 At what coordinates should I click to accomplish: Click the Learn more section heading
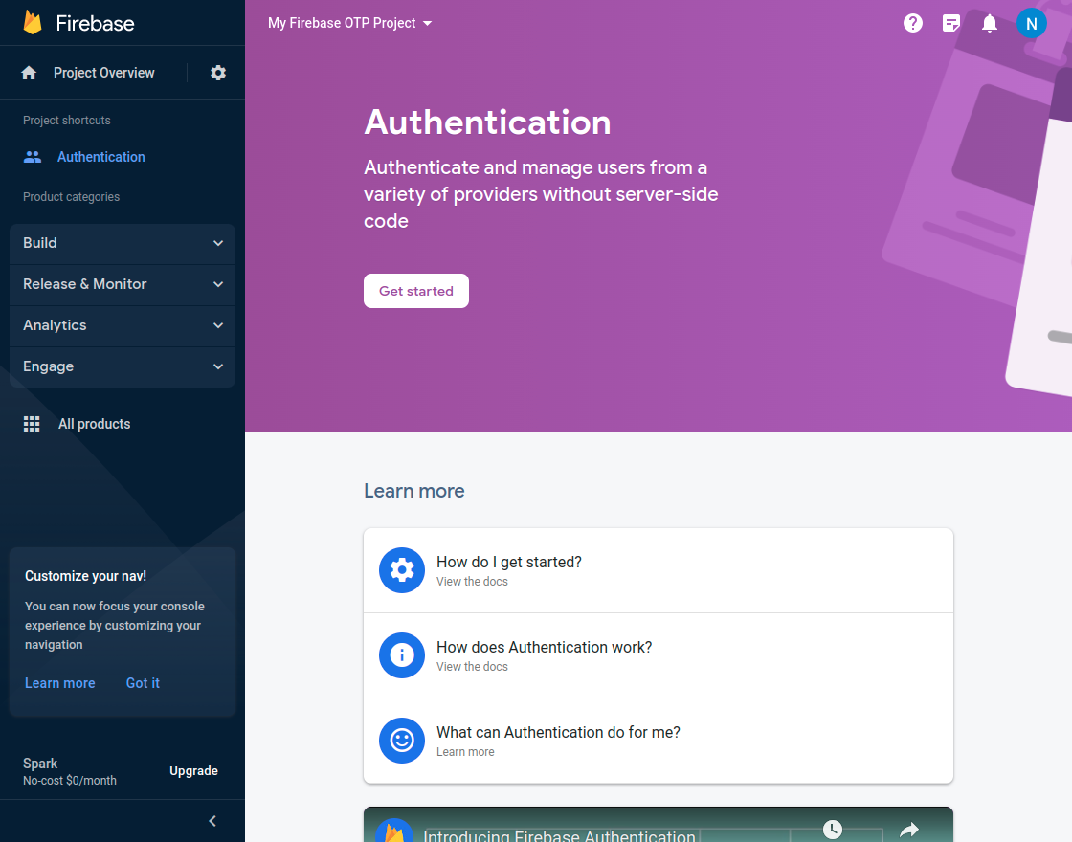pyautogui.click(x=414, y=491)
